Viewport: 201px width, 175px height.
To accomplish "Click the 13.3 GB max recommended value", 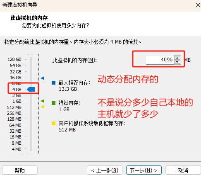I will [68, 89].
